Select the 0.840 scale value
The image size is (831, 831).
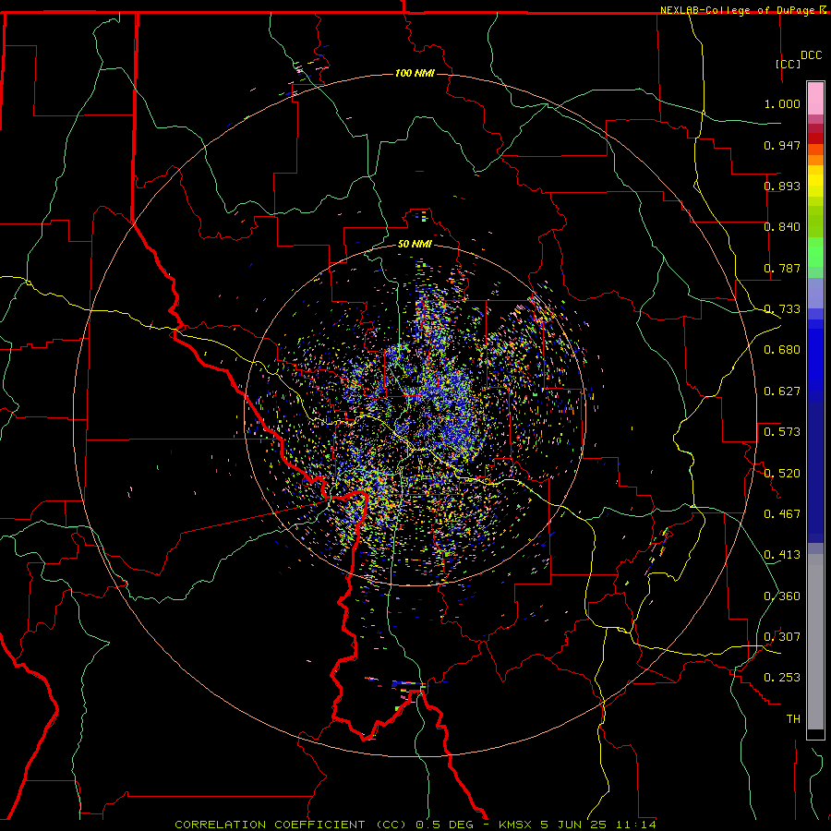pyautogui.click(x=782, y=227)
